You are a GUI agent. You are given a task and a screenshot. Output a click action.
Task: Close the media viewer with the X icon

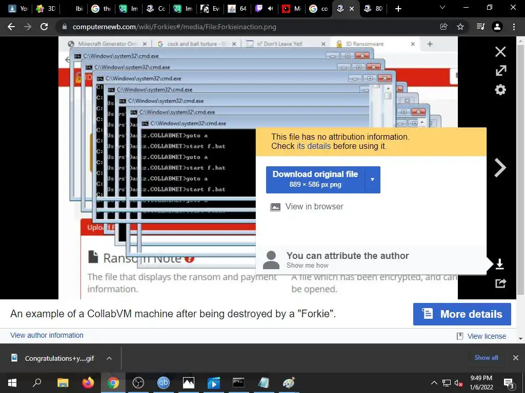[x=500, y=52]
